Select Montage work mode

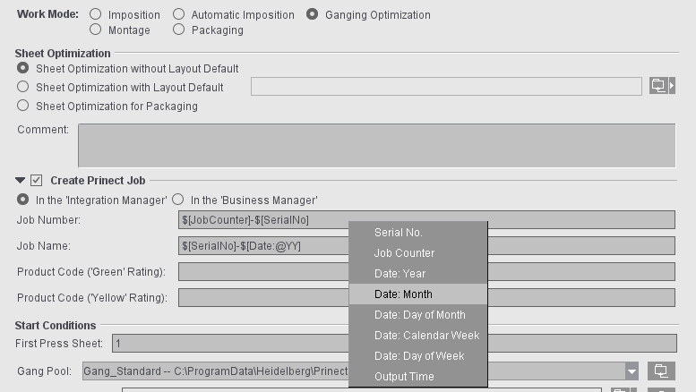click(96, 30)
